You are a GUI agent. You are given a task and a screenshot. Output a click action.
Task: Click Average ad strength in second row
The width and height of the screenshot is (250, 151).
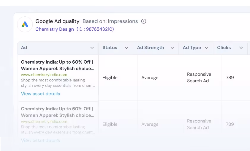point(150,124)
